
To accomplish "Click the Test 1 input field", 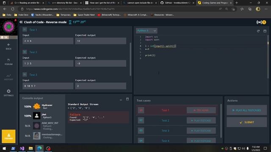I will pyautogui.click(x=48, y=41).
